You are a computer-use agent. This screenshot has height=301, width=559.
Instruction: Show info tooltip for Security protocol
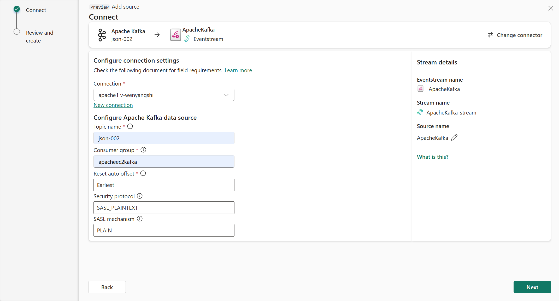(x=140, y=196)
